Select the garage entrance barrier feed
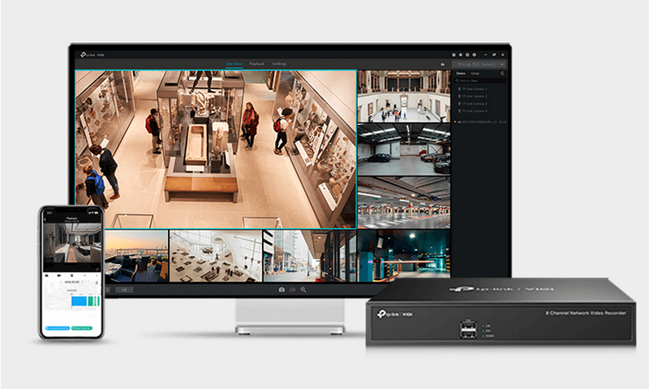 404,256
